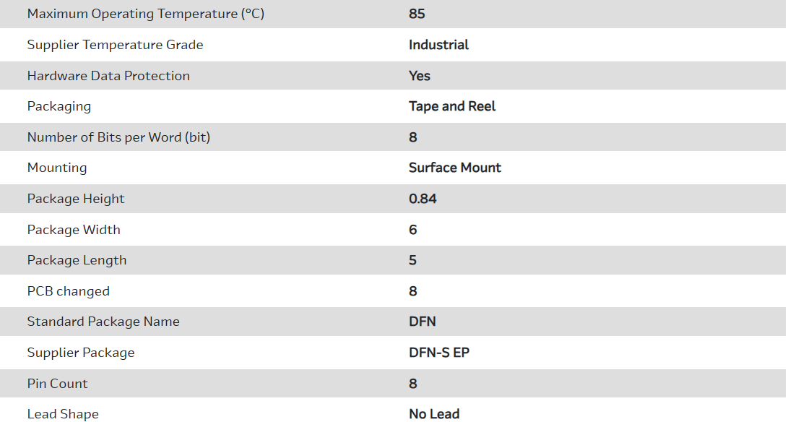The width and height of the screenshot is (788, 422).
Task: Select the Yes value for data protection
Action: tap(419, 76)
